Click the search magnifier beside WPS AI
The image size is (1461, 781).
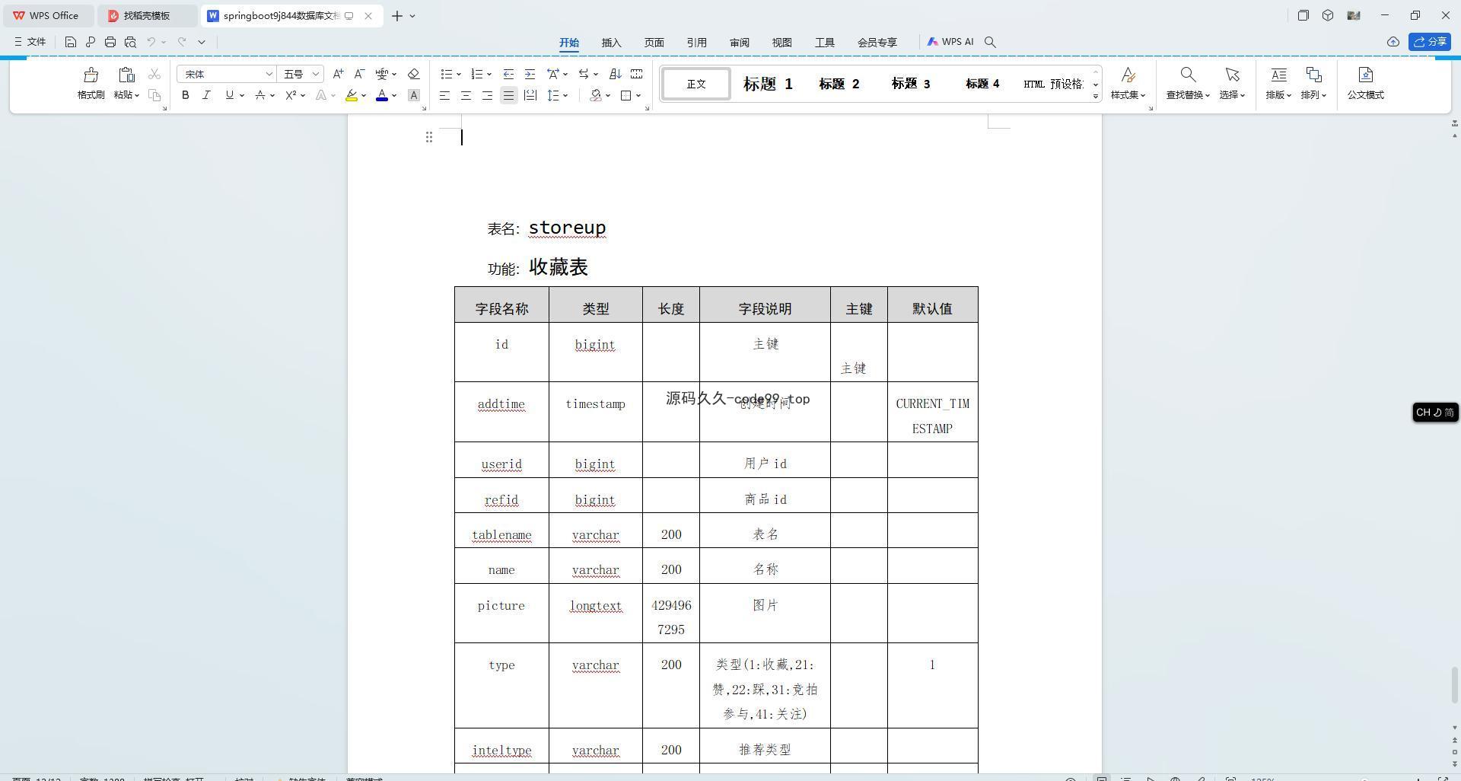990,42
